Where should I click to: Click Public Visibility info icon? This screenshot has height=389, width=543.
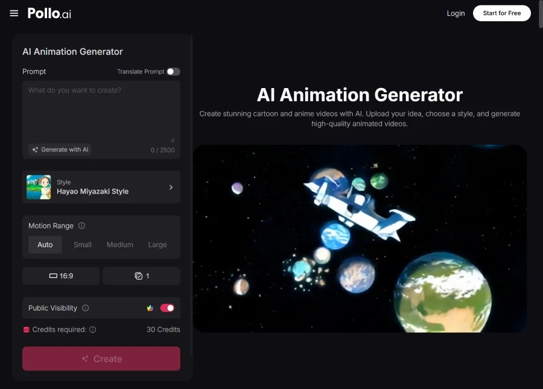coord(86,308)
